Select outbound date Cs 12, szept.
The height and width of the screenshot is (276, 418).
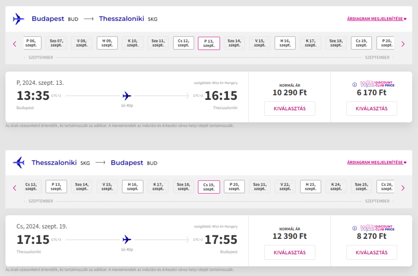click(x=183, y=43)
